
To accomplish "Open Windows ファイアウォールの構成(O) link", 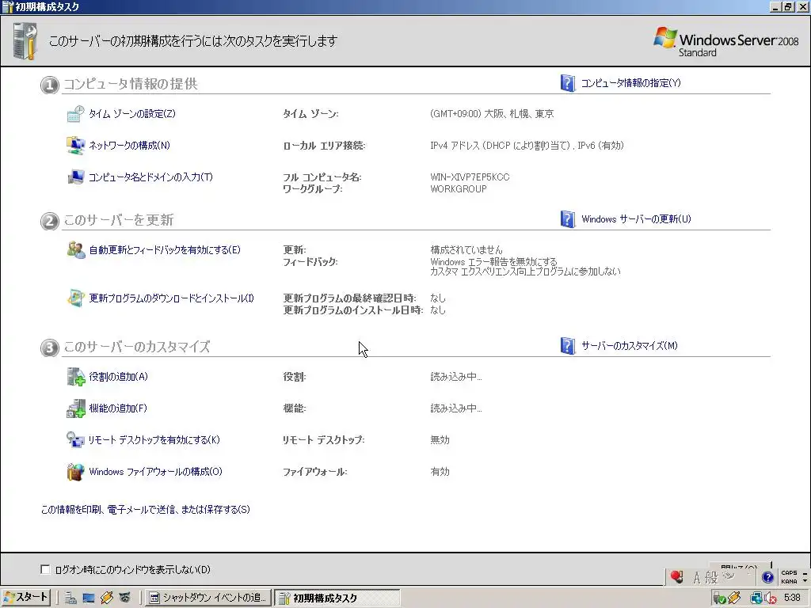I will [155, 472].
